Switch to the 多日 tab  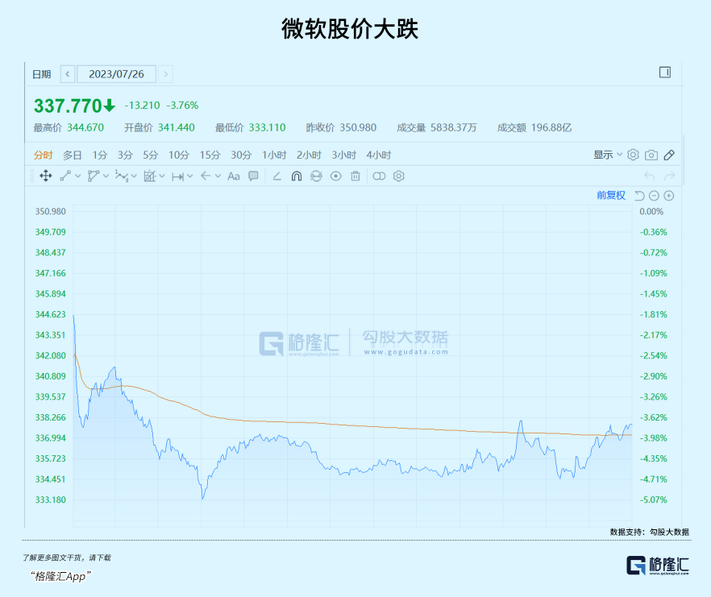coord(72,155)
